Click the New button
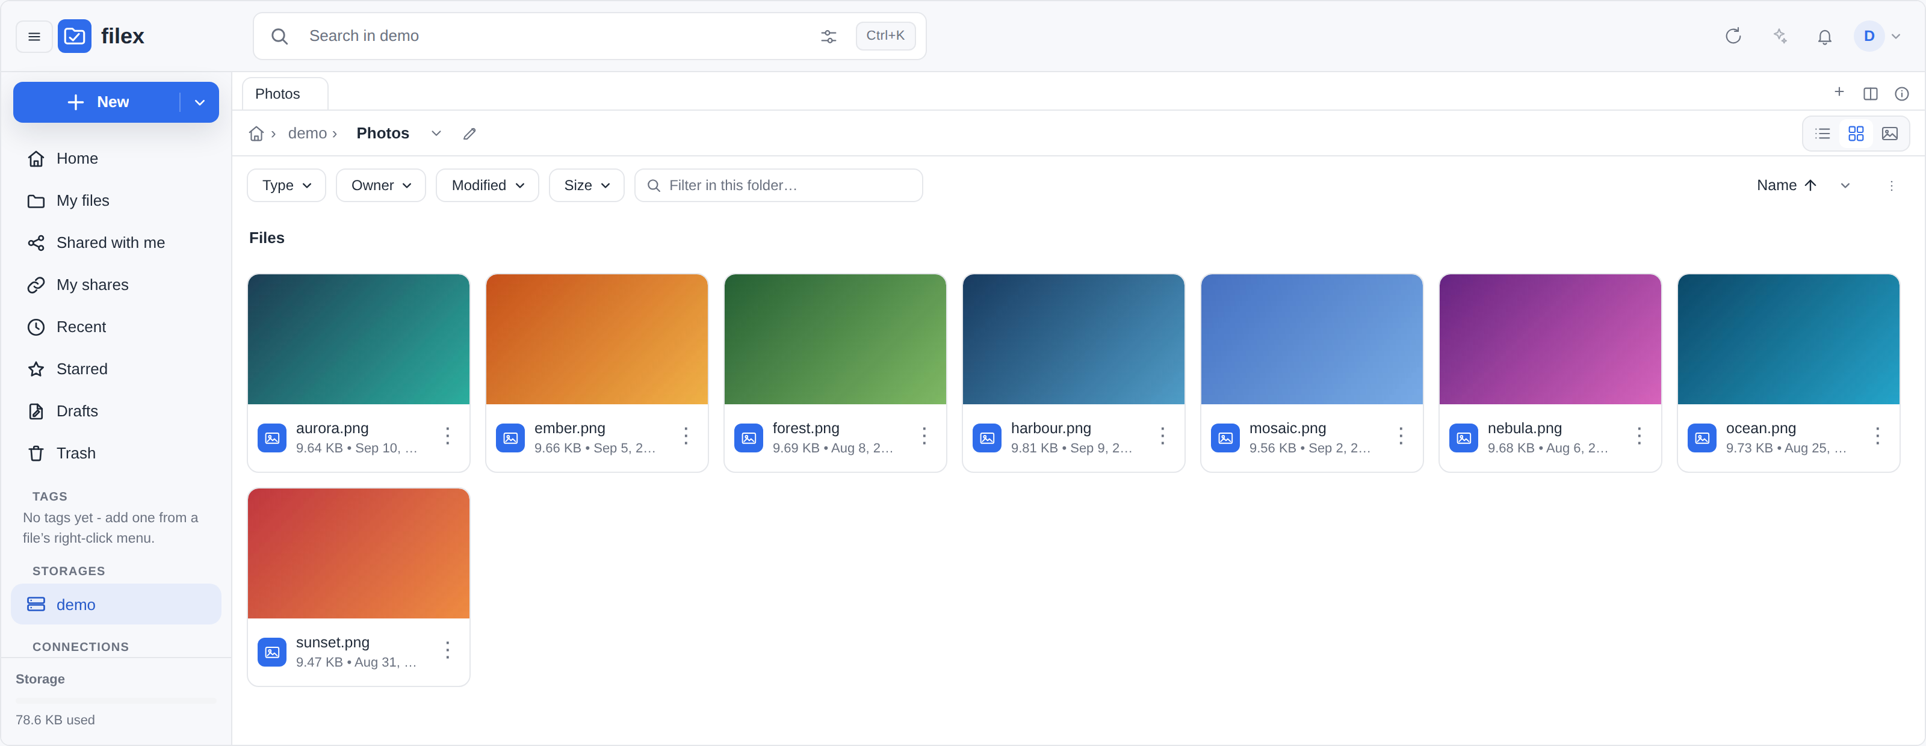Viewport: 1926px width, 746px height. 97,102
